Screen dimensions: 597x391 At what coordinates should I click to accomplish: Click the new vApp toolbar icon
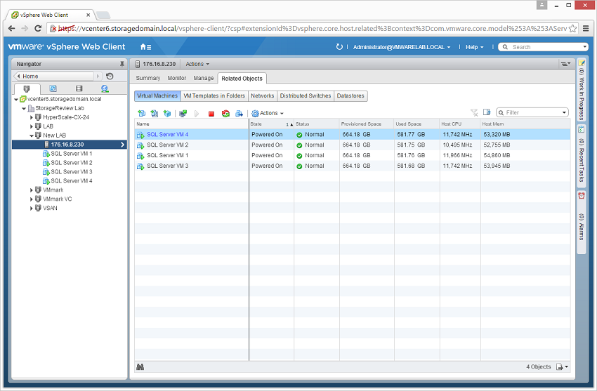166,113
